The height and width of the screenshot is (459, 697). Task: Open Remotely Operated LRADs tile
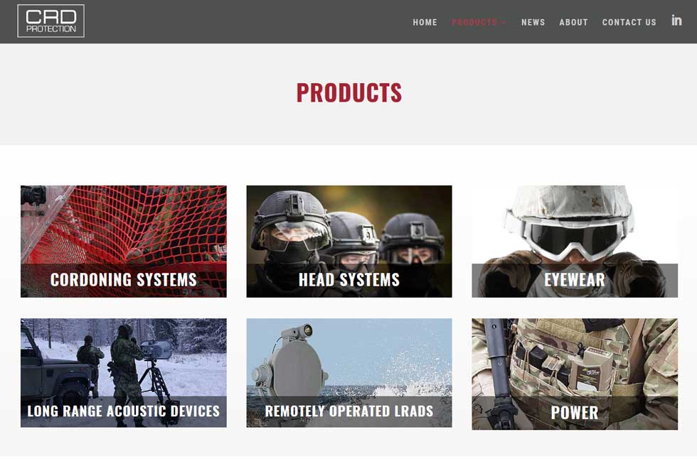[x=349, y=373]
